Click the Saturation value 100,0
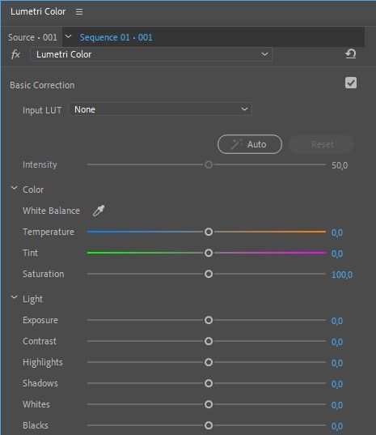Viewport: 376px width, 435px height. point(342,275)
